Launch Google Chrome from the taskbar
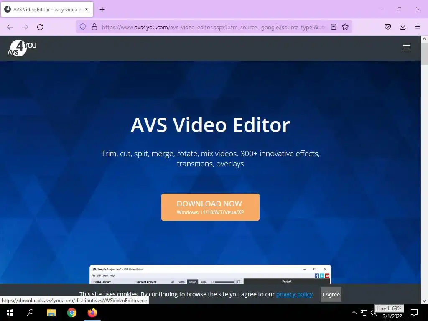 tap(72, 313)
